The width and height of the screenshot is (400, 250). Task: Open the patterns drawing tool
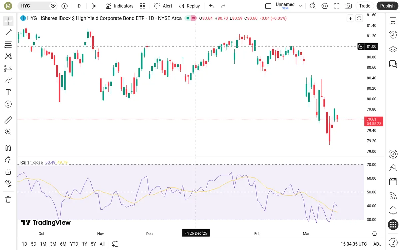8,57
